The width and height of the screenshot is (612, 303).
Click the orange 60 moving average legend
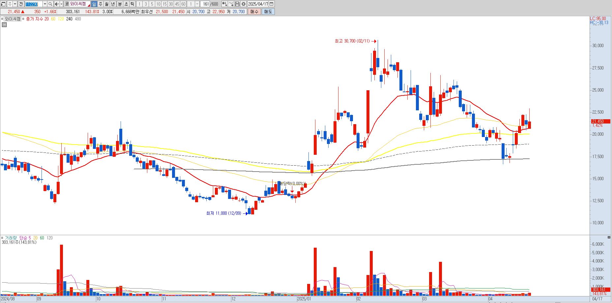(53, 19)
